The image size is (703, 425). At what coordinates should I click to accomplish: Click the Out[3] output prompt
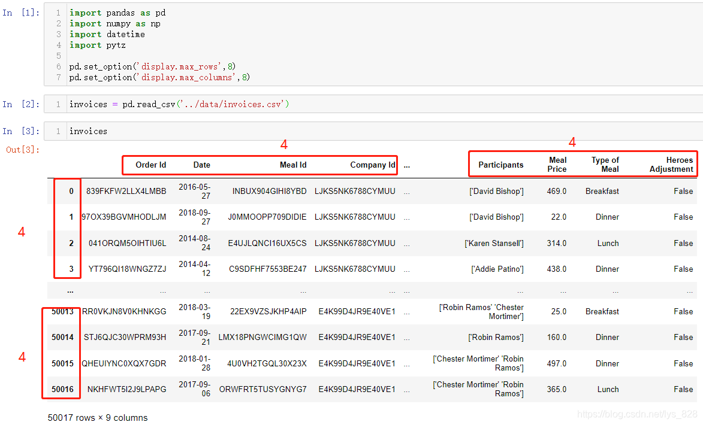[x=22, y=150]
